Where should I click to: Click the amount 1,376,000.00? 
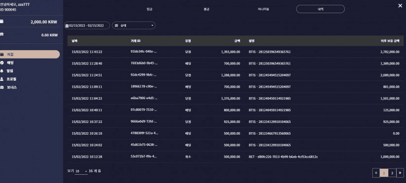tap(230, 99)
